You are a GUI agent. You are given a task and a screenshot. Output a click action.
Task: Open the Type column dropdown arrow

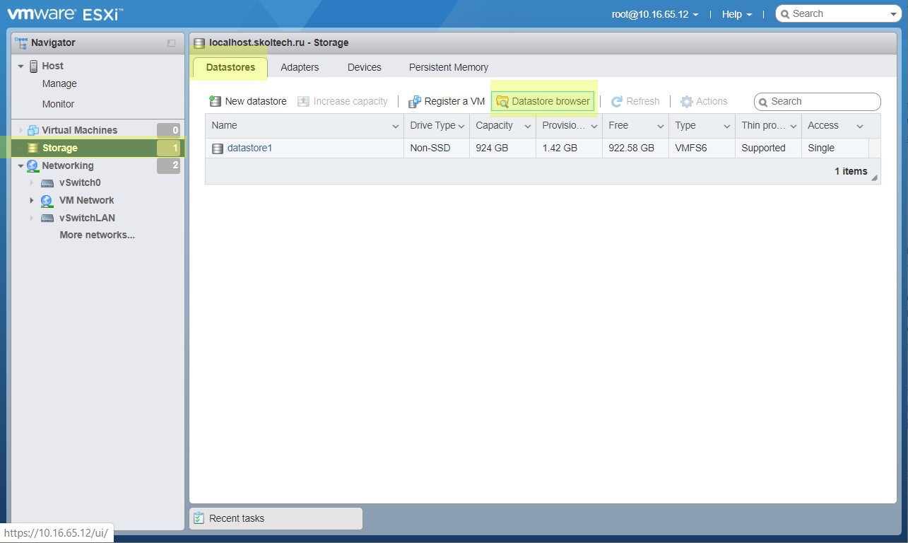tap(727, 126)
